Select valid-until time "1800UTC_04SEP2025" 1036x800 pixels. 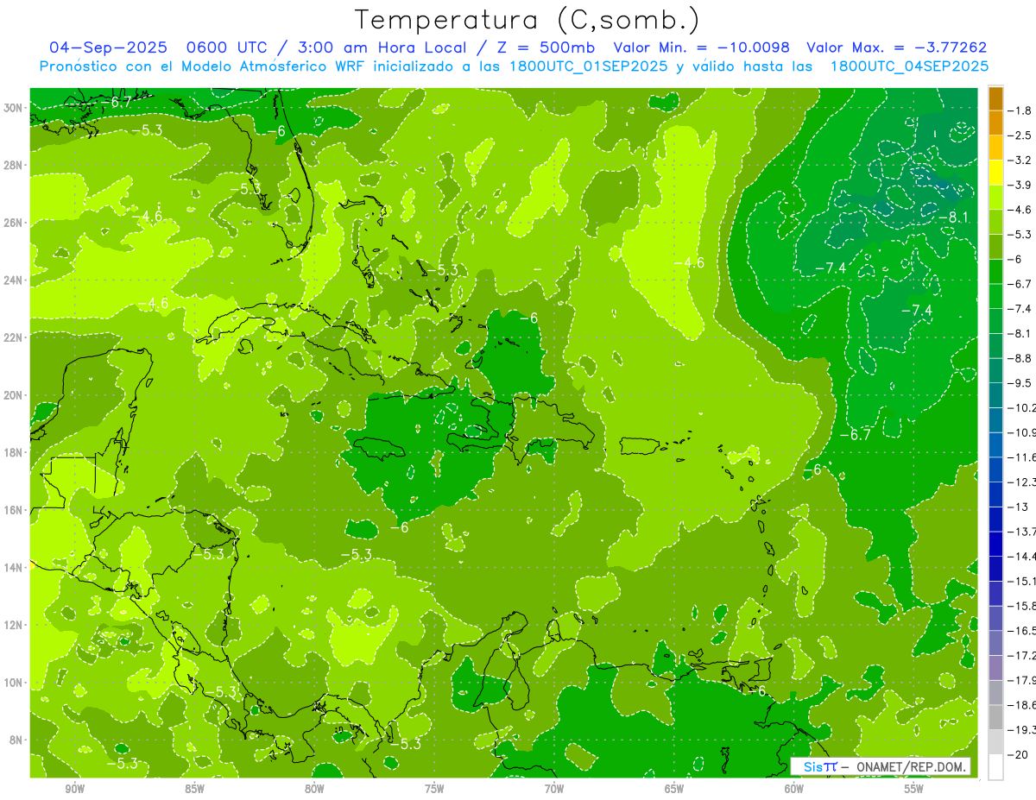pos(909,66)
